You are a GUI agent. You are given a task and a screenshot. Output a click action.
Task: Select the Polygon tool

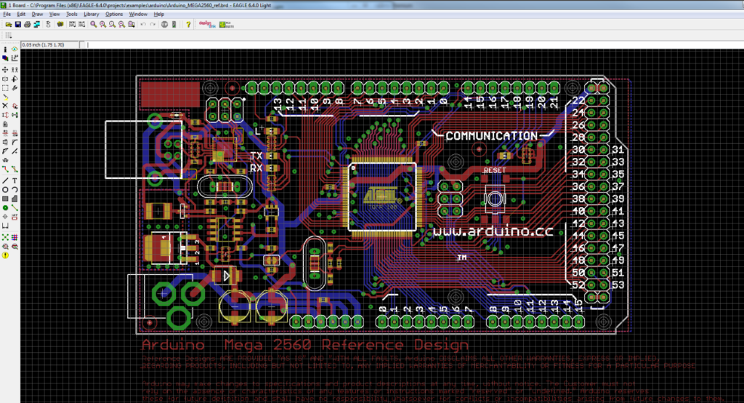[x=15, y=199]
